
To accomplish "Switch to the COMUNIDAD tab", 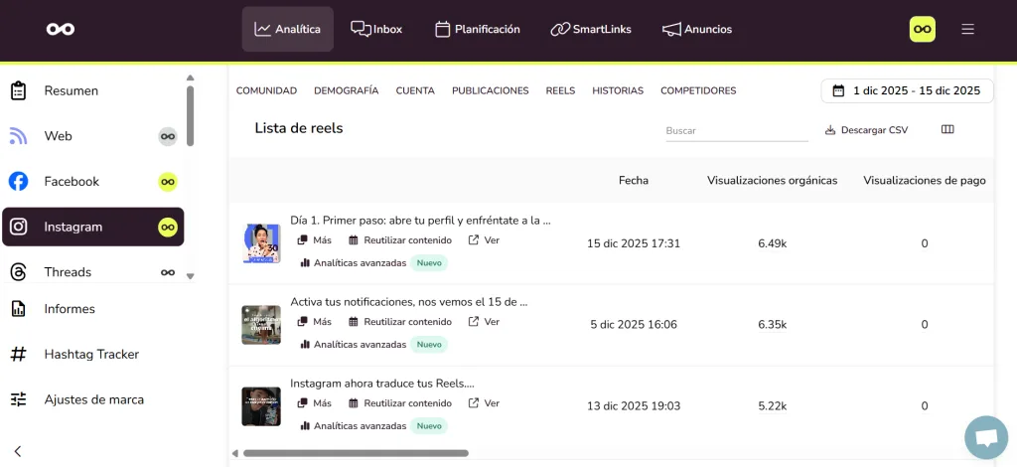I will click(x=266, y=90).
